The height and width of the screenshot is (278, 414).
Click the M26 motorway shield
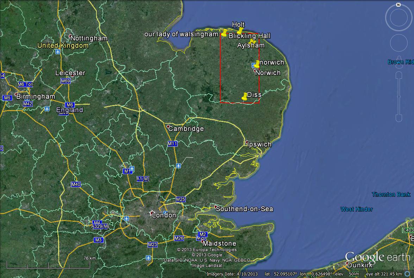point(179,238)
